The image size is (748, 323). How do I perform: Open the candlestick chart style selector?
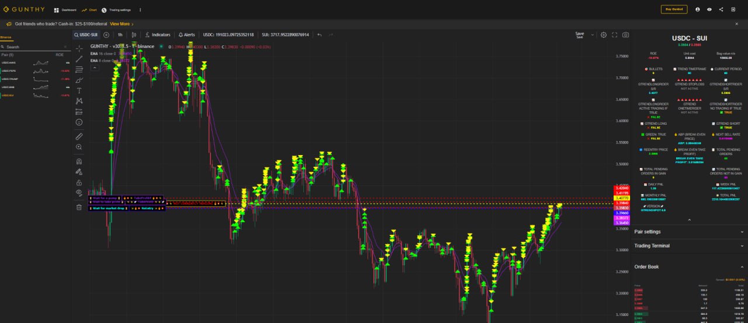(134, 34)
